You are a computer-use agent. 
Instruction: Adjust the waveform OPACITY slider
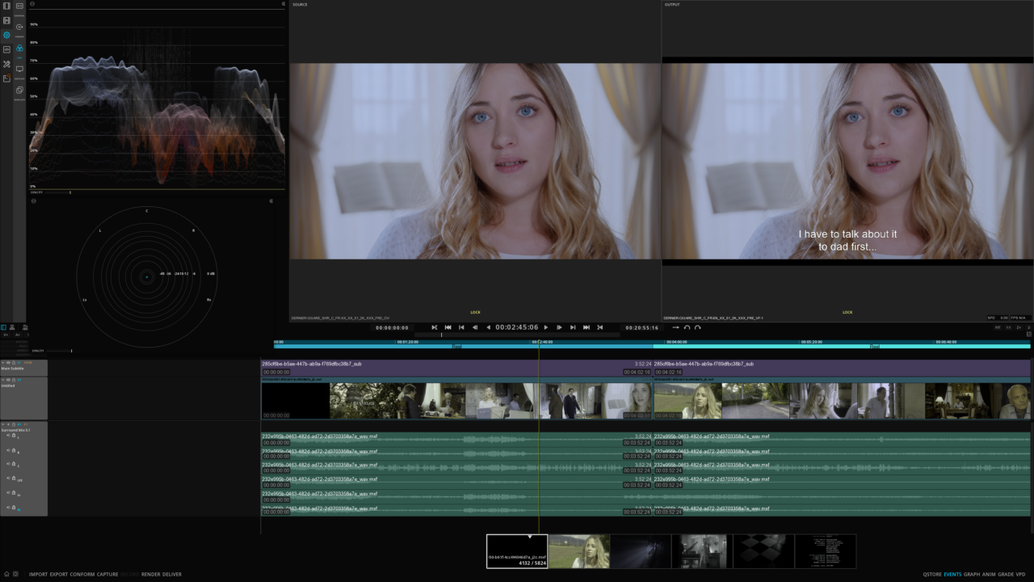pyautogui.click(x=70, y=192)
